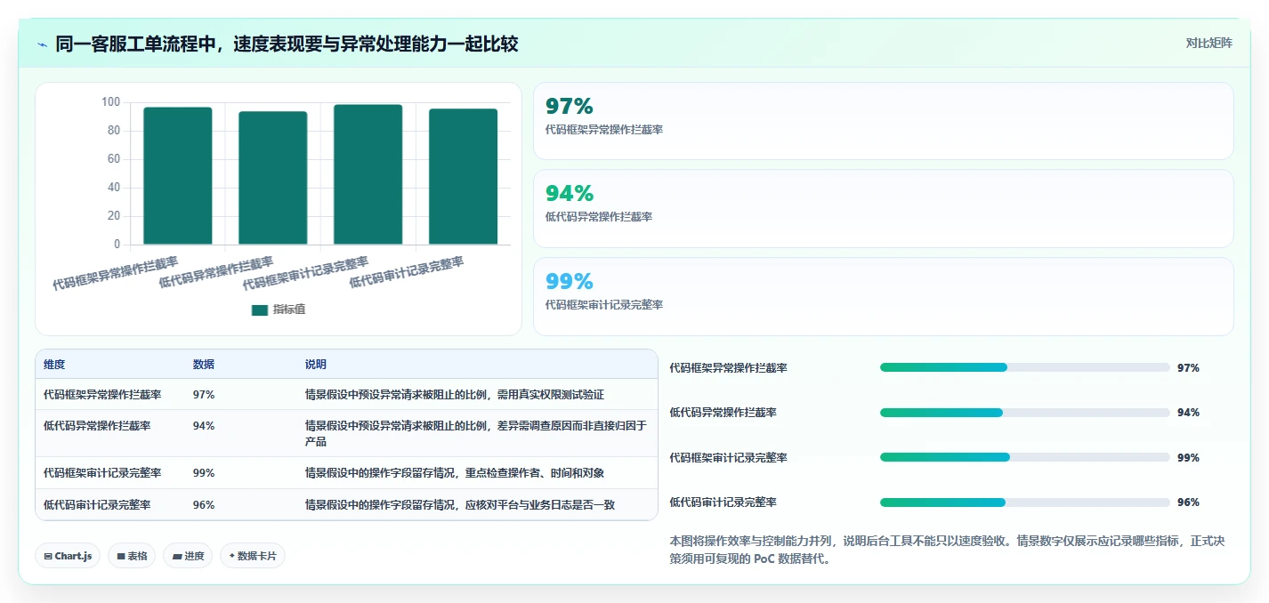Click the icon inside the 表格 chip

[121, 557]
